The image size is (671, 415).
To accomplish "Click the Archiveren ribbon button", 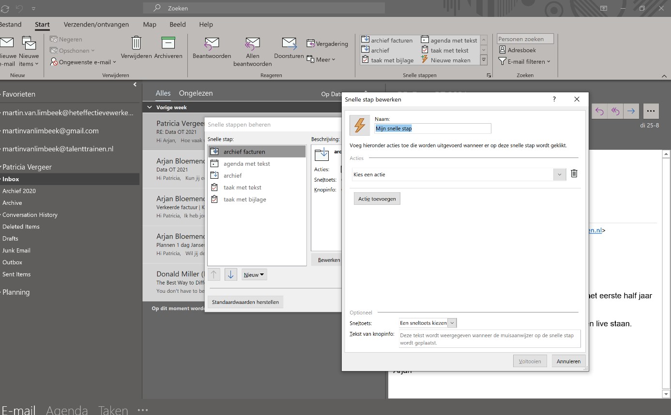I will pyautogui.click(x=168, y=48).
